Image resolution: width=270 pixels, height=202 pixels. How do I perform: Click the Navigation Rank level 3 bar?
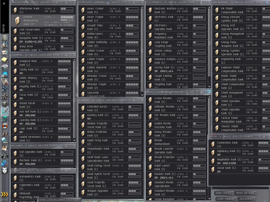(67, 38)
